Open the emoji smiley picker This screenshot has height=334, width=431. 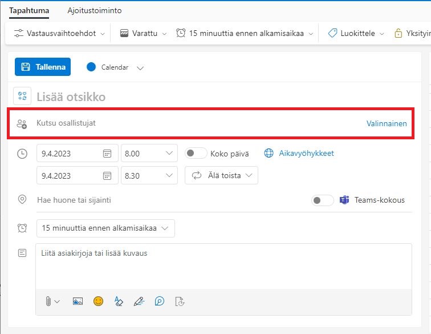tap(98, 301)
